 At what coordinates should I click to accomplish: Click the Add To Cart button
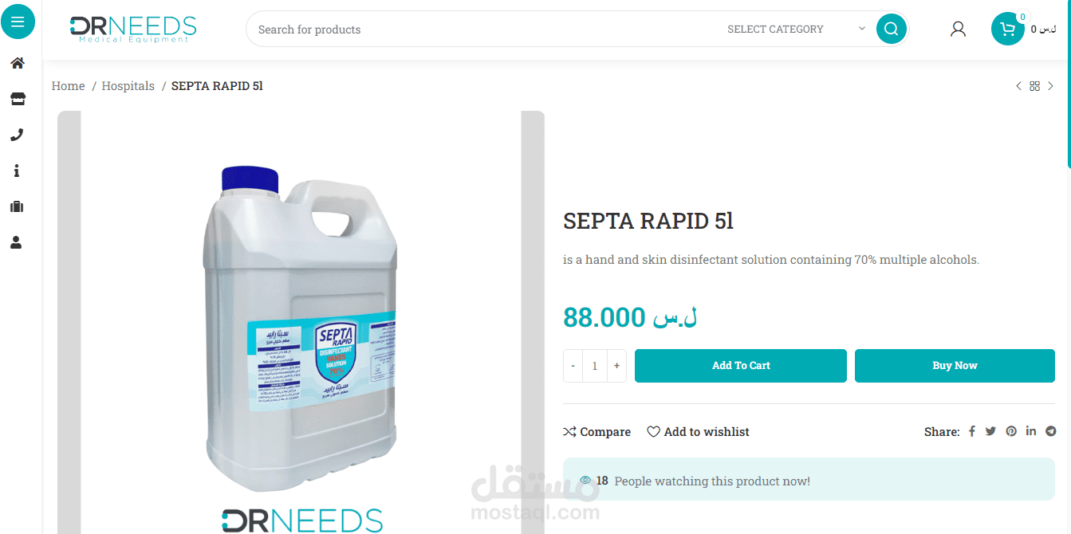point(741,366)
